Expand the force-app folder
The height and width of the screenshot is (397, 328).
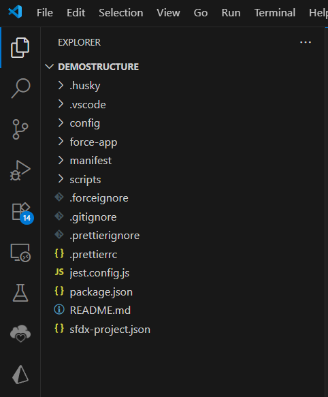click(x=182, y=142)
